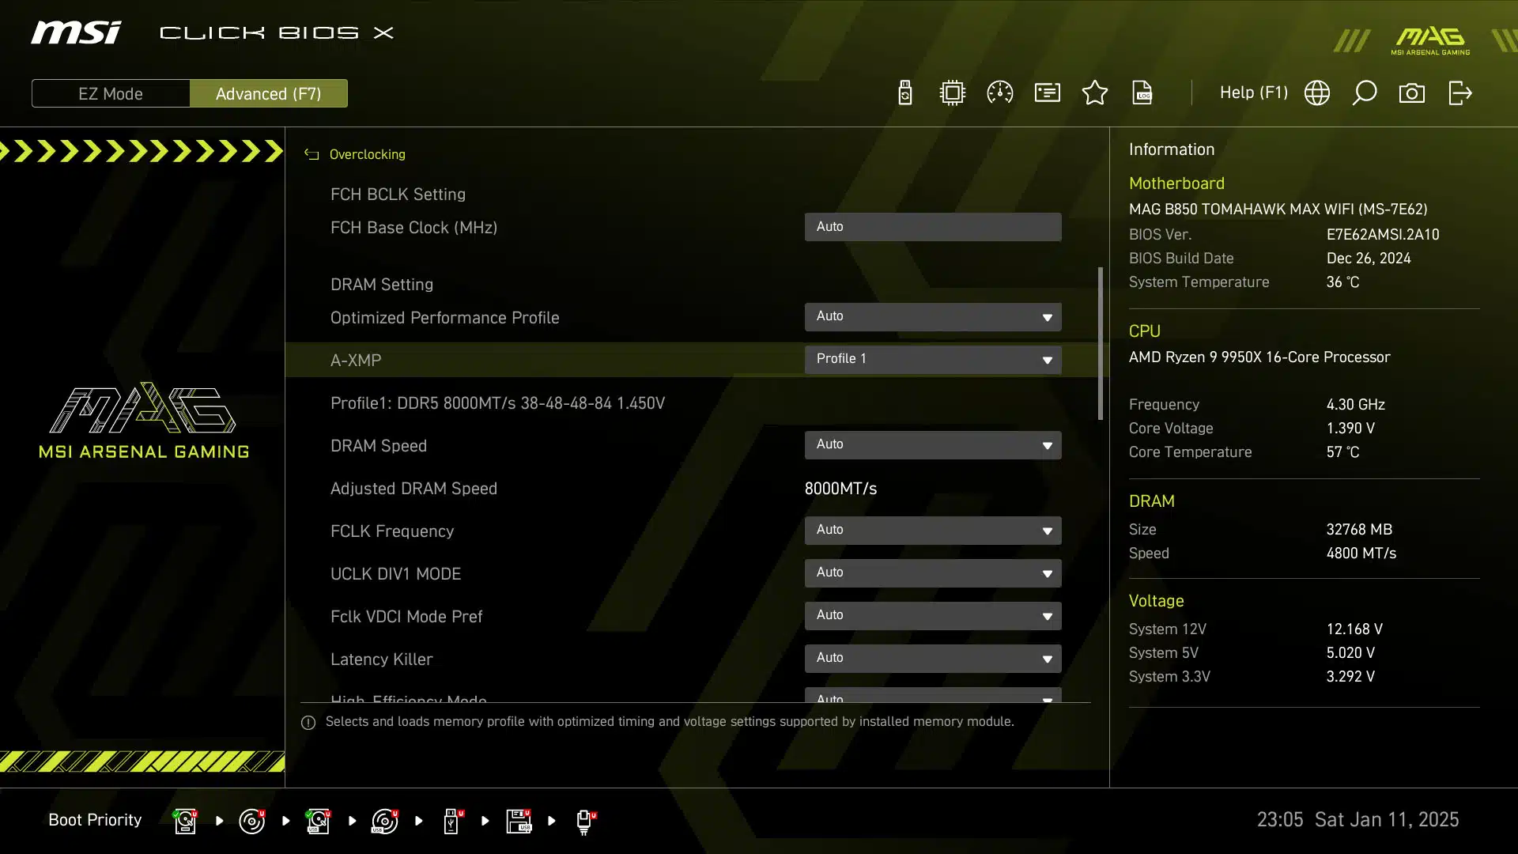Screen dimensions: 1518x854
Task: Open the Favorites star icon
Action: (x=1095, y=93)
